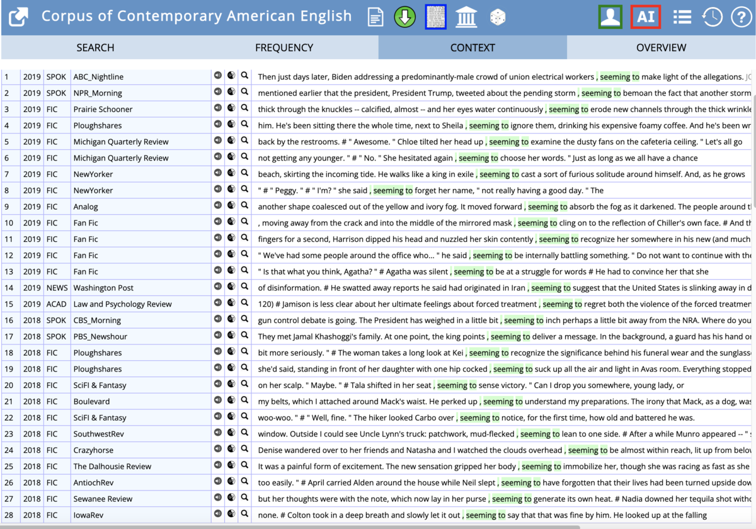Switch to the FREQUENCY tab
The width and height of the screenshot is (756, 529).
coord(284,47)
